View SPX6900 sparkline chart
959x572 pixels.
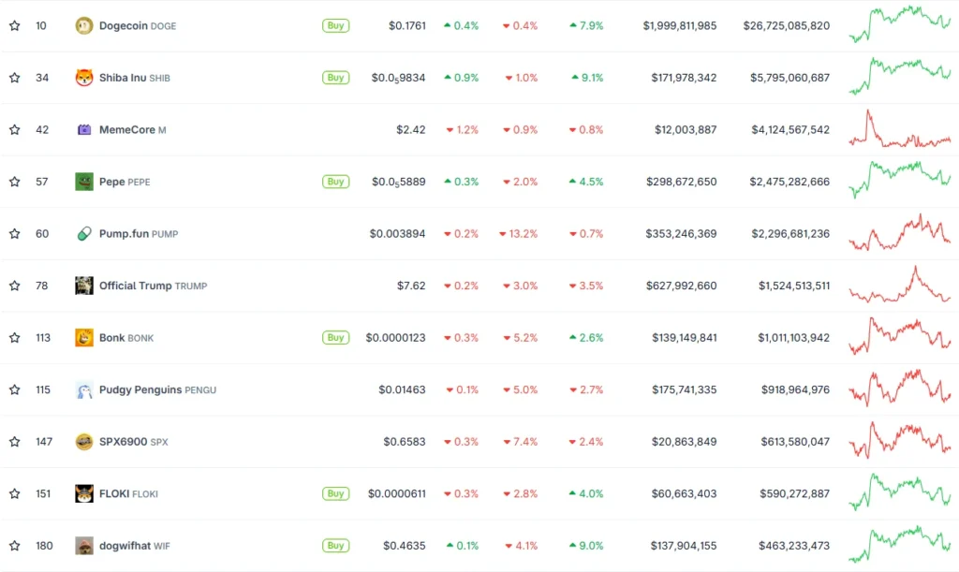[900, 440]
